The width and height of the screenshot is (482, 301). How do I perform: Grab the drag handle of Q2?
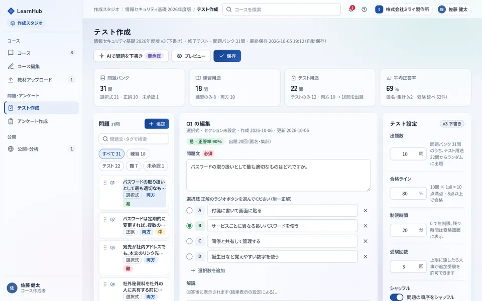[x=105, y=219]
